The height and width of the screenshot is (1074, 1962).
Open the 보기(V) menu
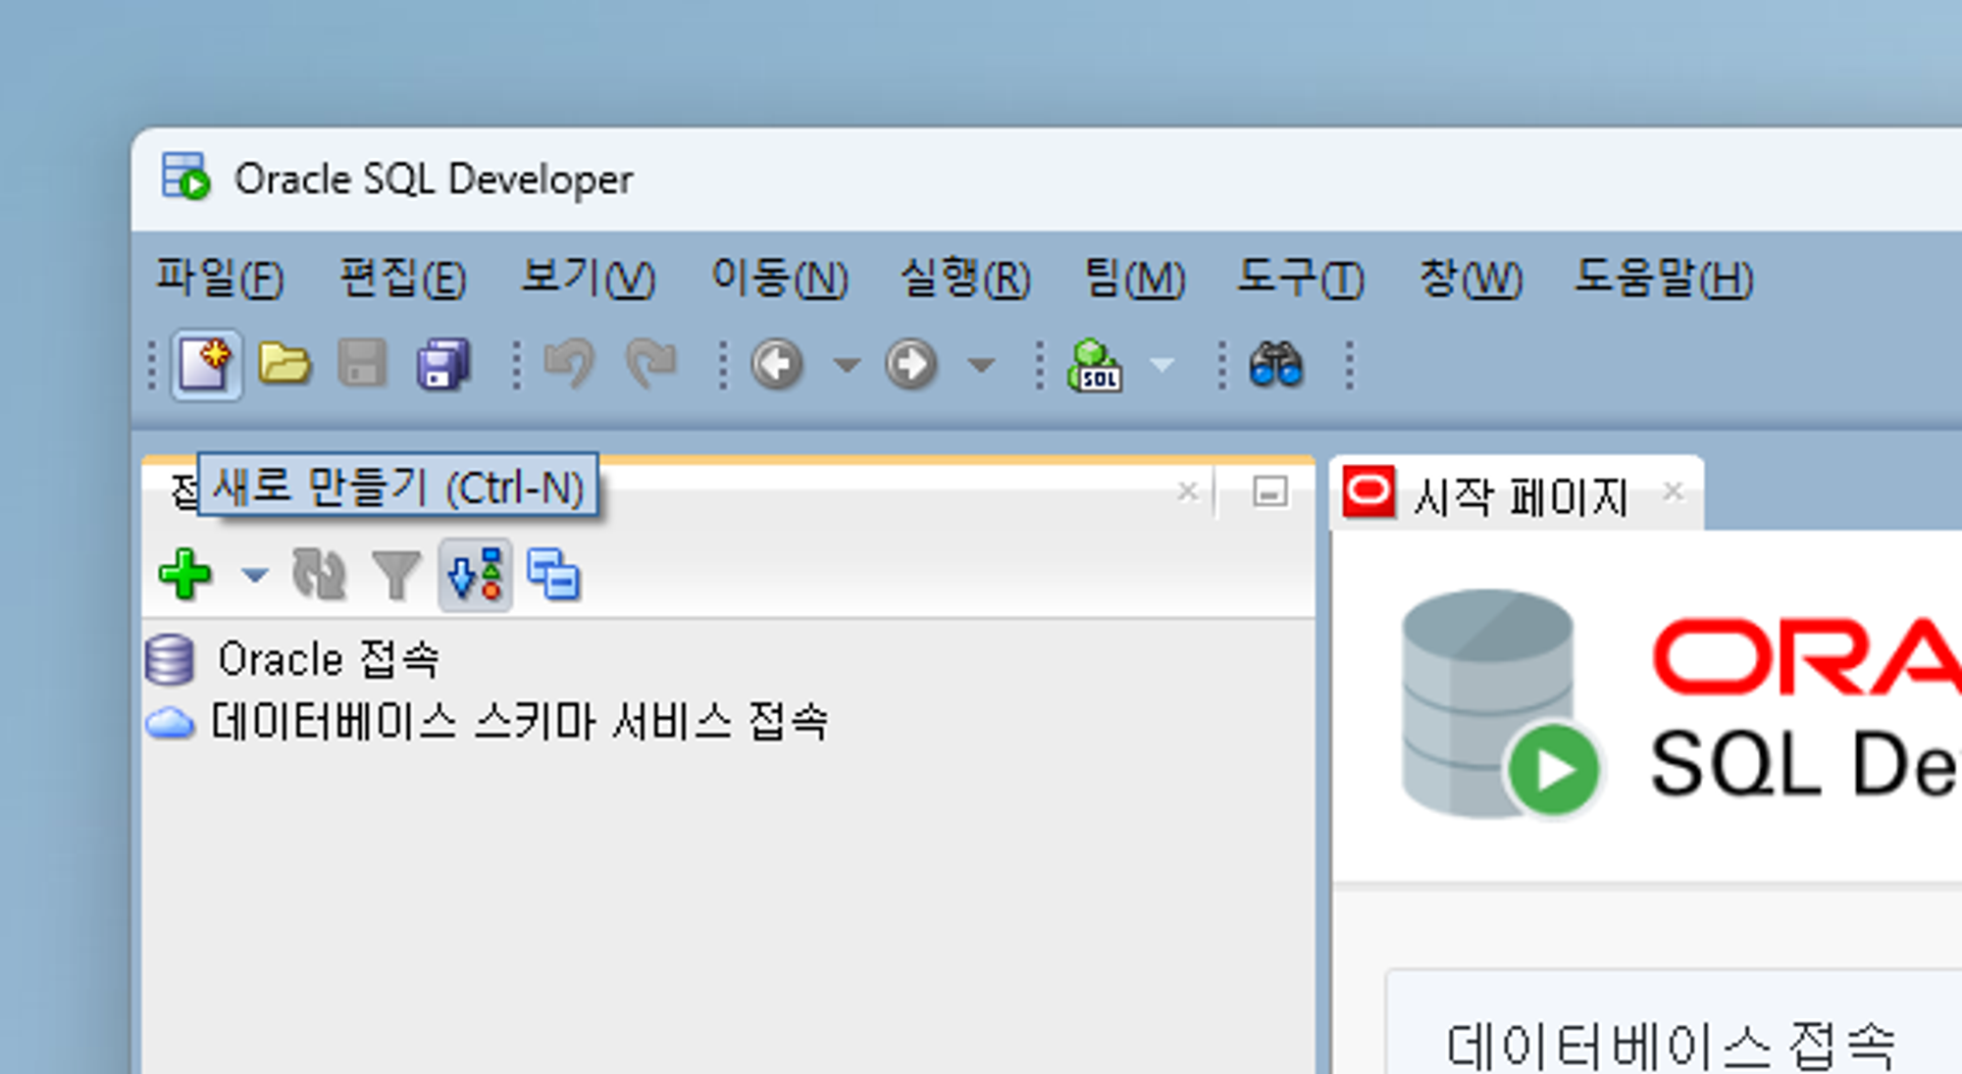588,279
